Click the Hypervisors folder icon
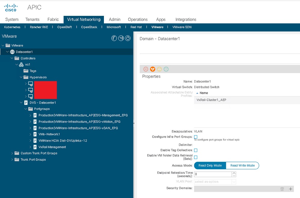 [x=26, y=77]
